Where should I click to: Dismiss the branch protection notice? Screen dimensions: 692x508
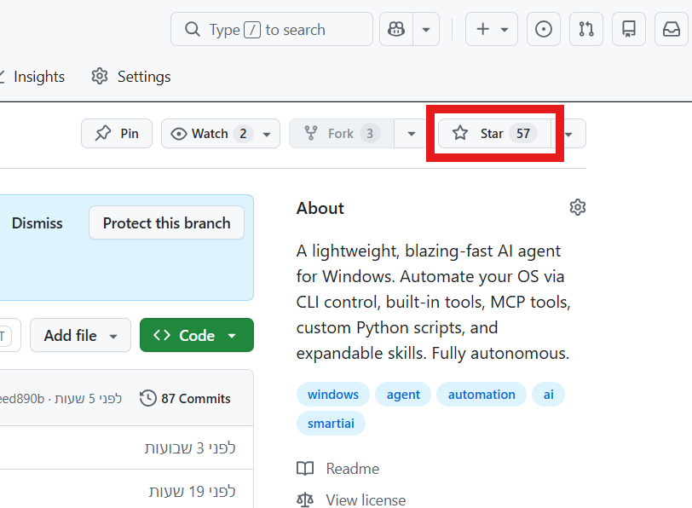click(x=37, y=222)
